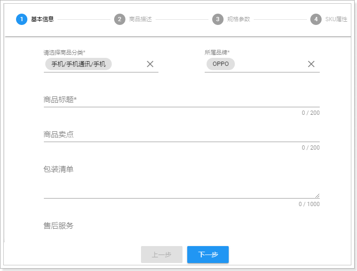
Task: Click the 售后服务 field
Action: coord(182,226)
